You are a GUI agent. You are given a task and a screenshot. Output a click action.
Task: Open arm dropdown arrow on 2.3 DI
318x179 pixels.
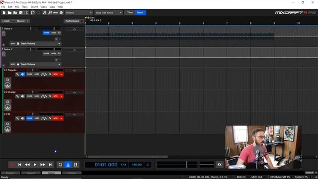(x=61, y=118)
